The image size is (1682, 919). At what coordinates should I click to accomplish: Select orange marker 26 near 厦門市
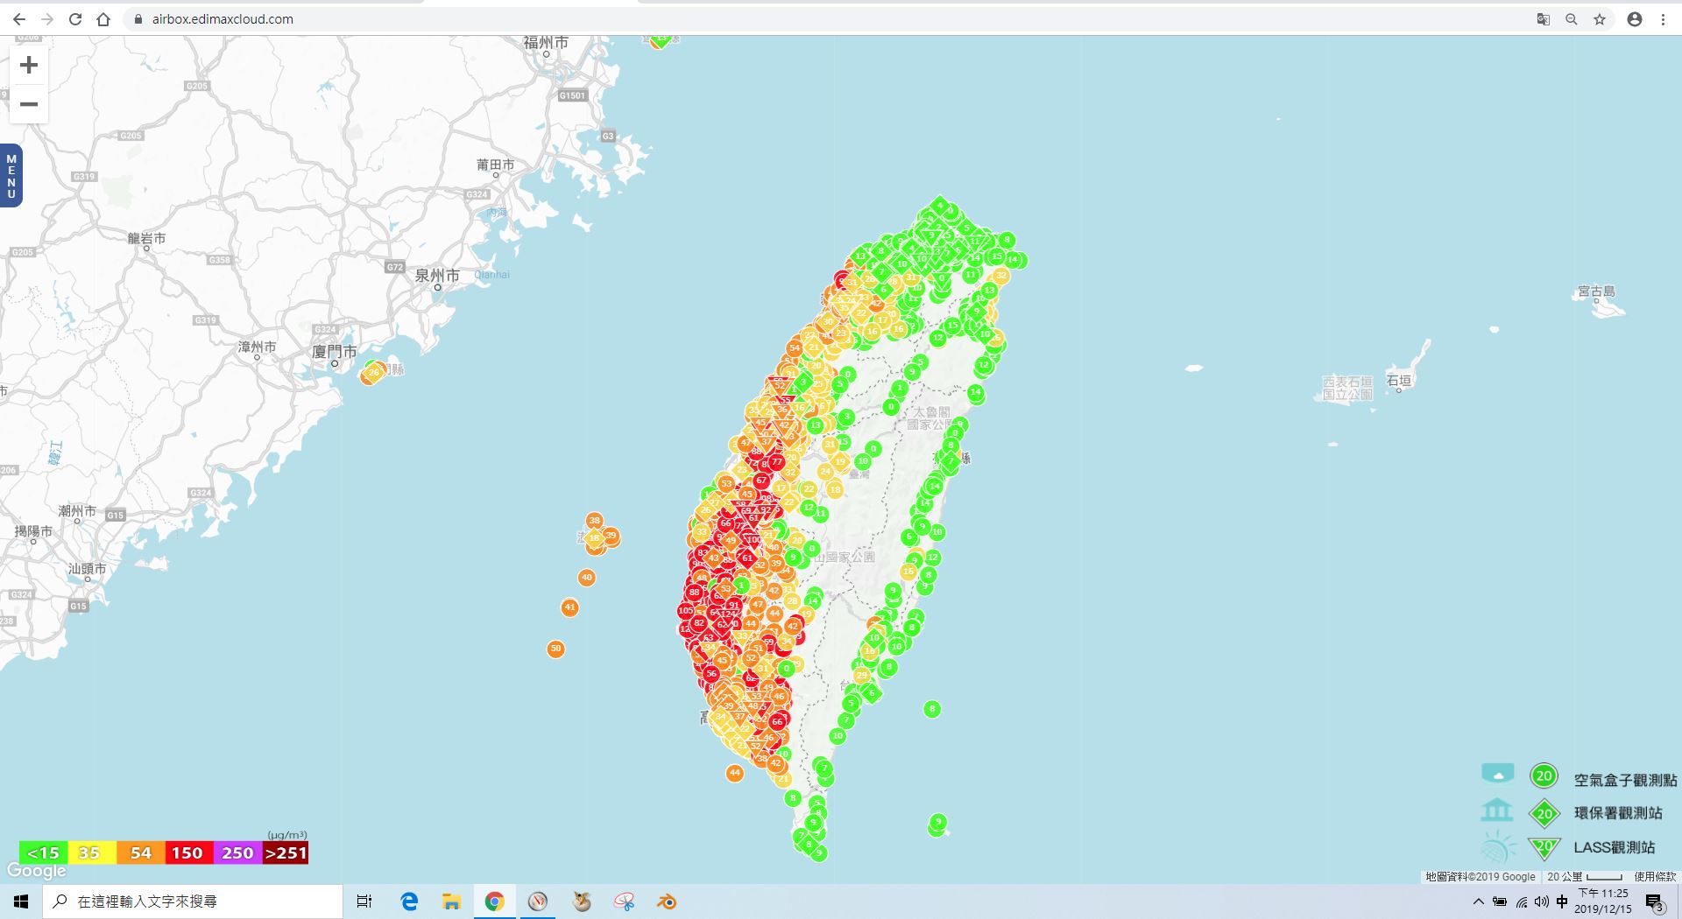click(374, 373)
